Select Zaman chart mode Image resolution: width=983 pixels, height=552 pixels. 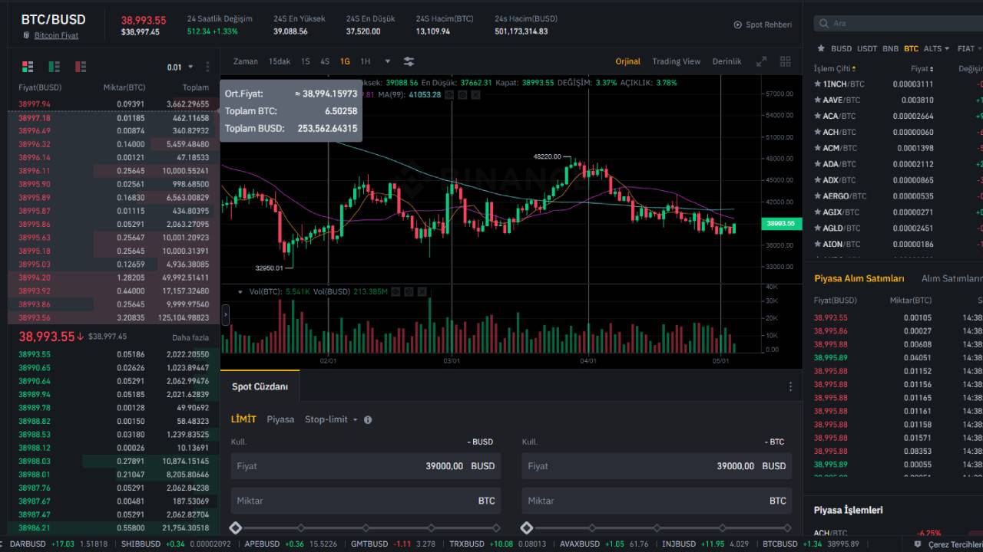[x=246, y=61]
